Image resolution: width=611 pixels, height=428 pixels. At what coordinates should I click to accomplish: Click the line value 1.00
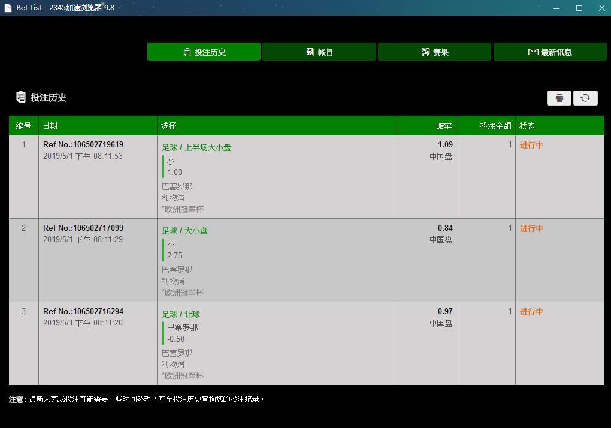pyautogui.click(x=174, y=172)
